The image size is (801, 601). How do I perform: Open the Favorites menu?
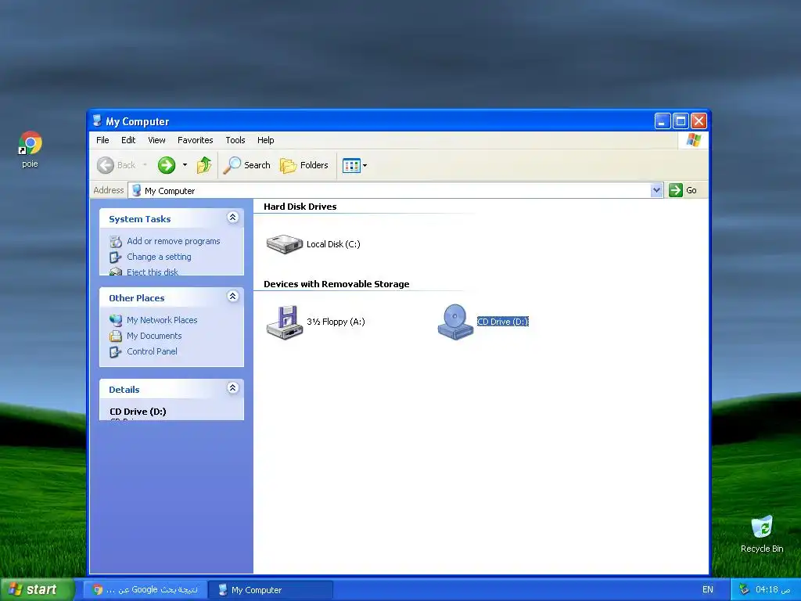tap(195, 140)
